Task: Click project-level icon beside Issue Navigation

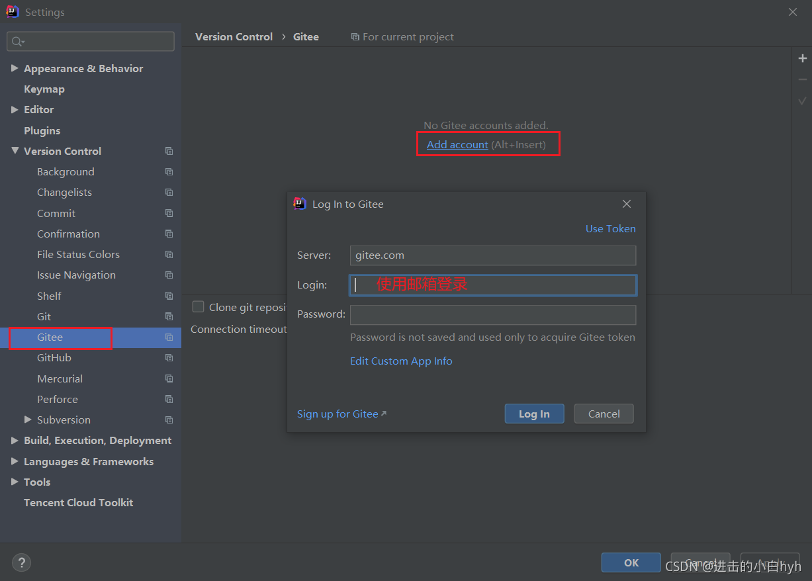Action: [x=169, y=275]
